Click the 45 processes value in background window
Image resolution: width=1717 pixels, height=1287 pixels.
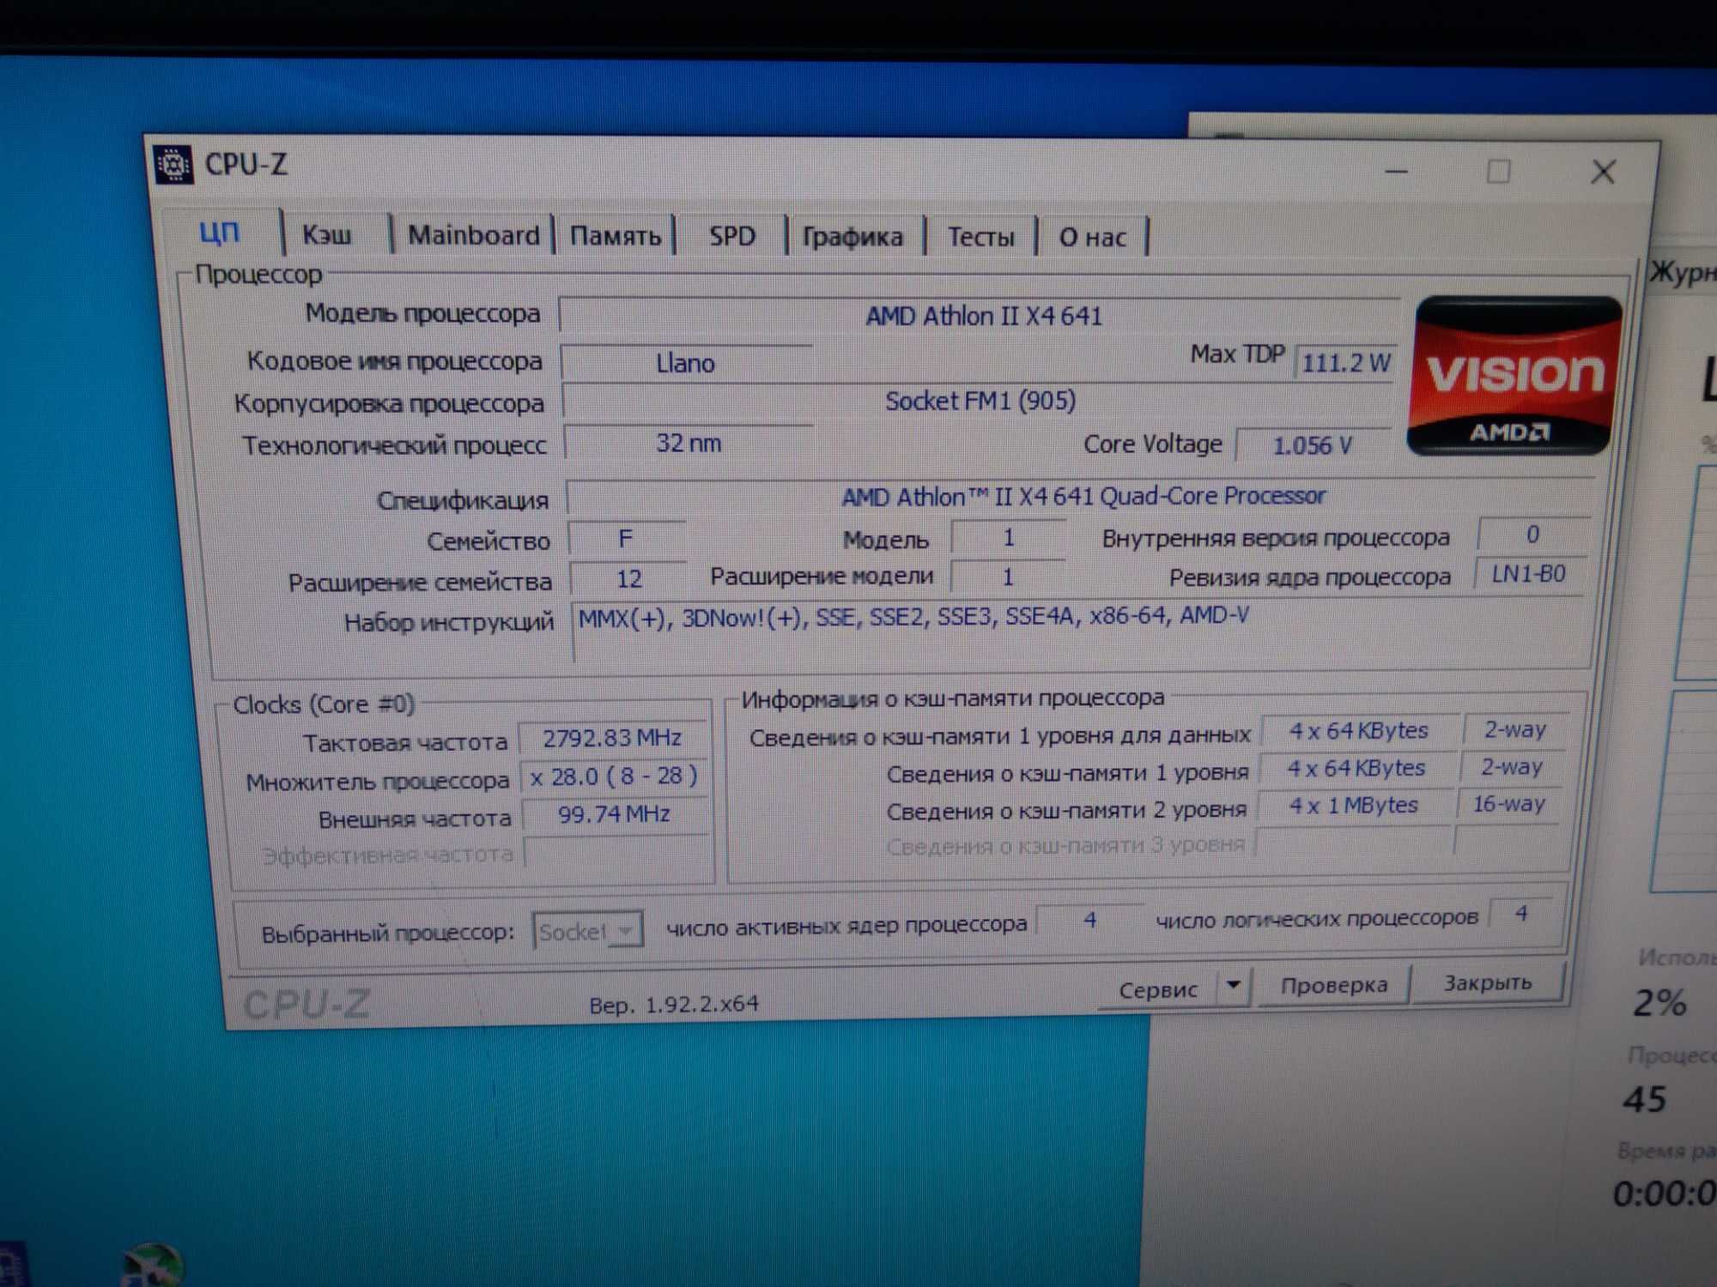(x=1644, y=1099)
